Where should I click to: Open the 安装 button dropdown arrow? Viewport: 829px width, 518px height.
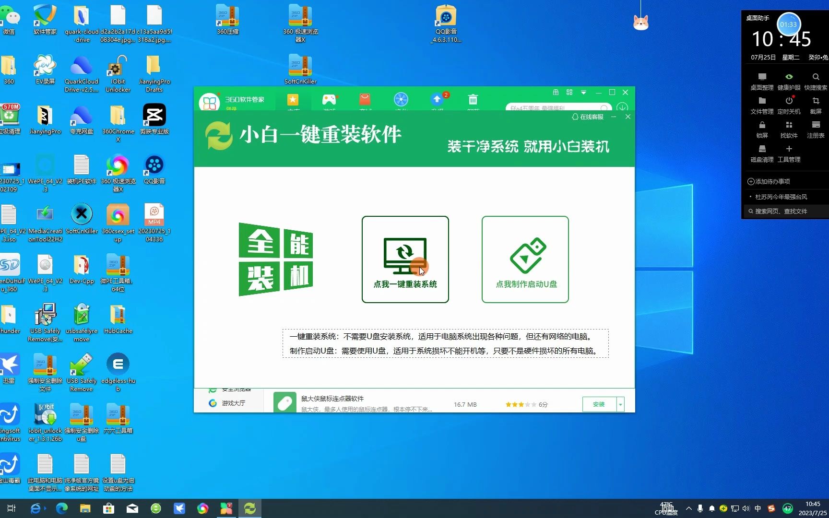tap(620, 404)
